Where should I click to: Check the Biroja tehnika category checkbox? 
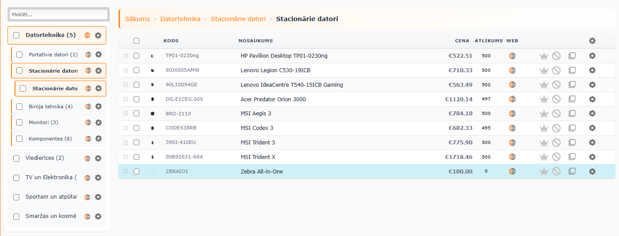[19, 107]
